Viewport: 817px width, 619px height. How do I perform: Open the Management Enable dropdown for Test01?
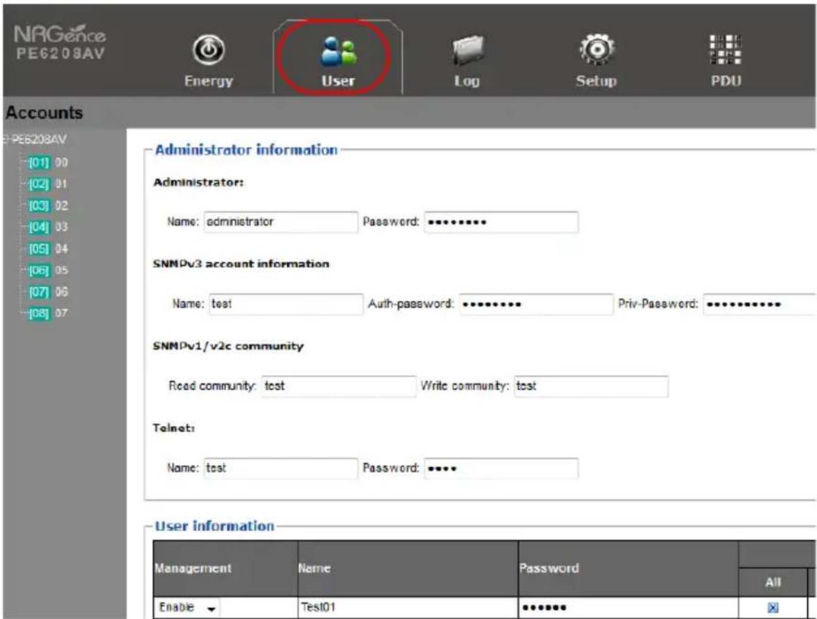point(187,607)
